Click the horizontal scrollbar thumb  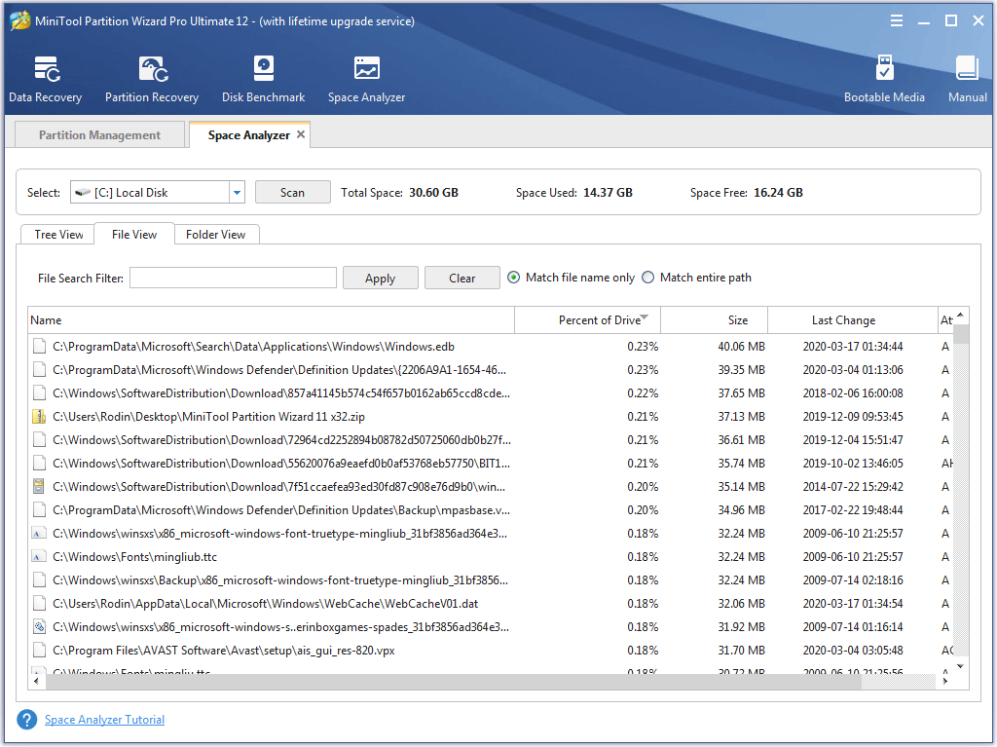pyautogui.click(x=454, y=682)
